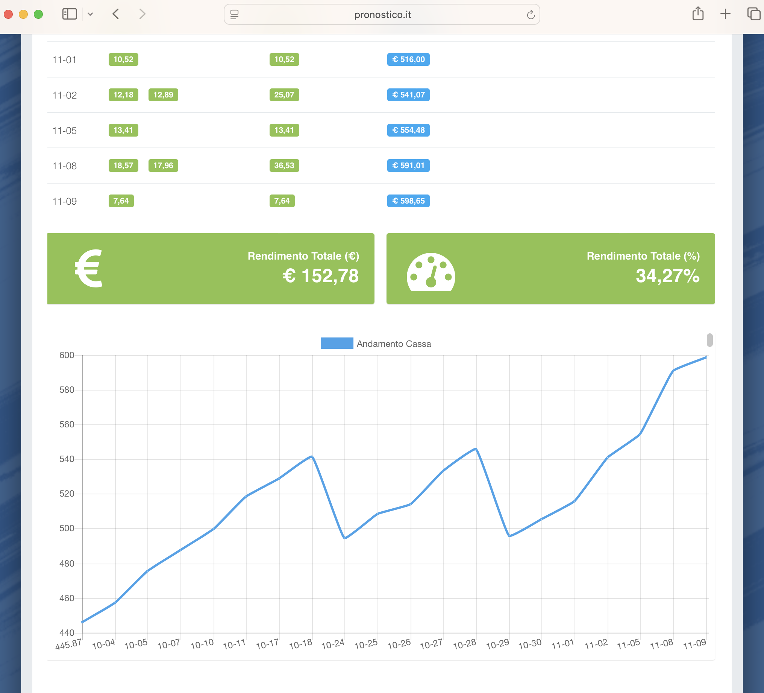Show the tab overview icon
The height and width of the screenshot is (693, 764).
(x=753, y=14)
